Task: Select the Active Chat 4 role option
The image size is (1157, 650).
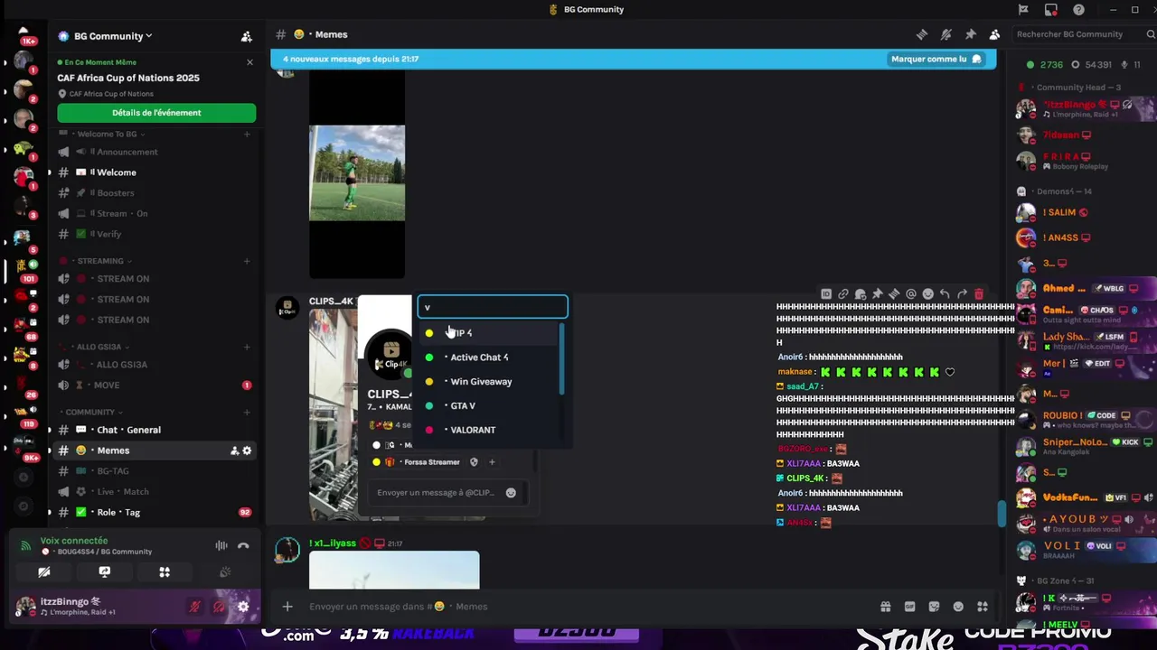Action: point(488,357)
